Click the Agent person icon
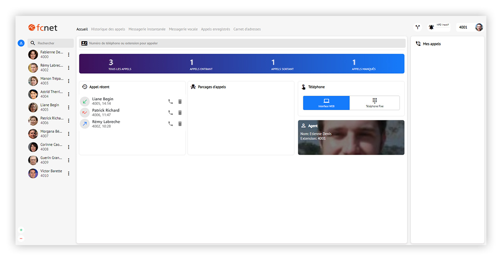Viewport: 501px width, 261px height. 304,126
